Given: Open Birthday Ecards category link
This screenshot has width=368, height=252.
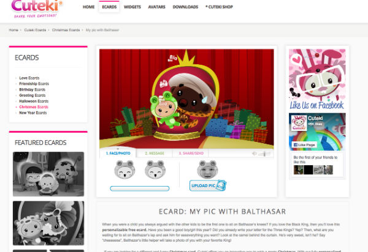Looking at the screenshot, I should pyautogui.click(x=31, y=89).
